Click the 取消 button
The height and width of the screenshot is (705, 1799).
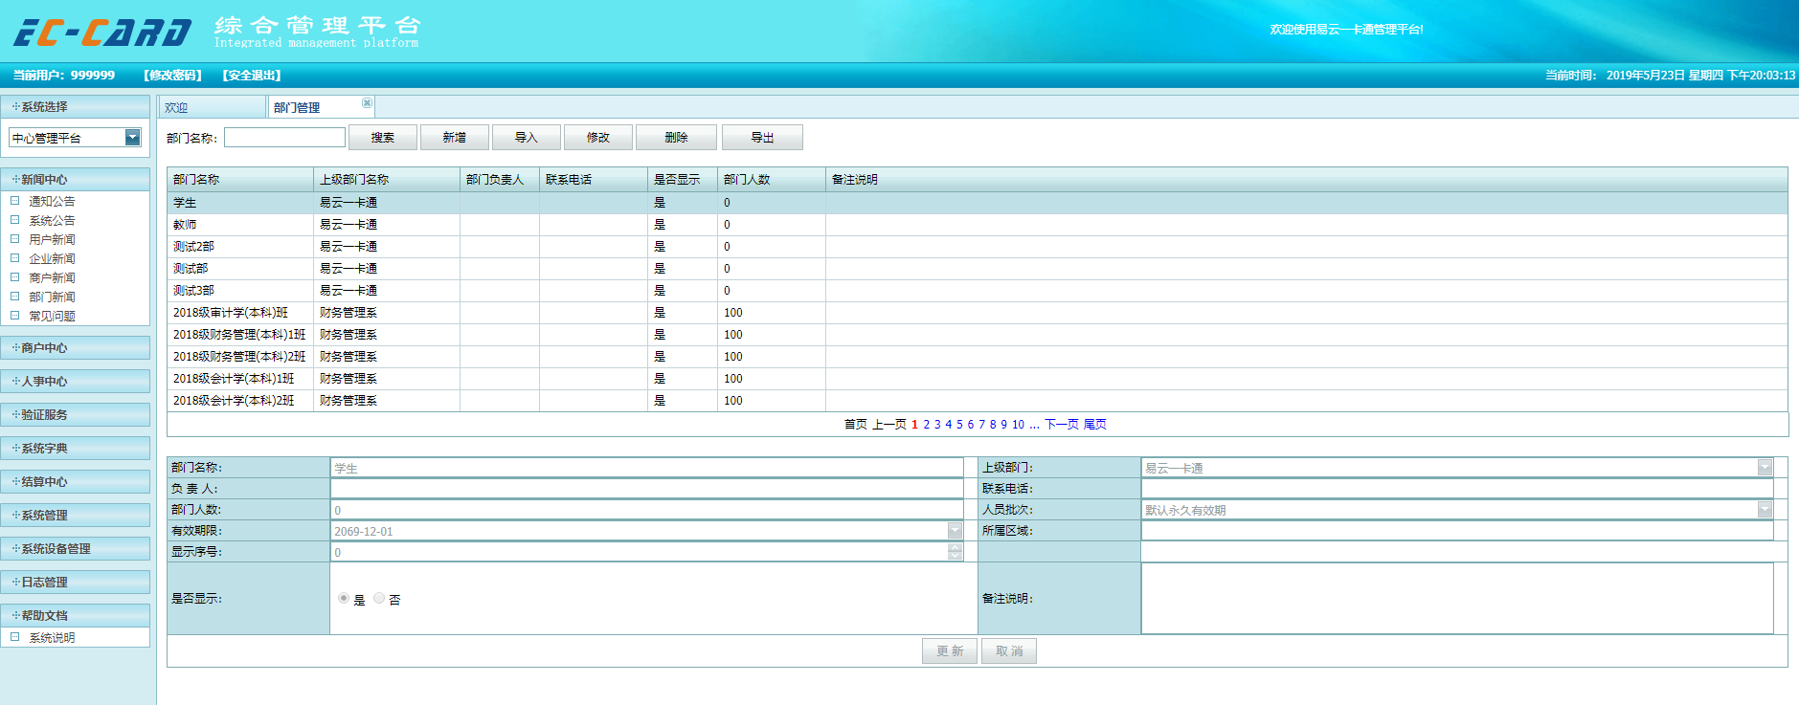tap(1009, 650)
